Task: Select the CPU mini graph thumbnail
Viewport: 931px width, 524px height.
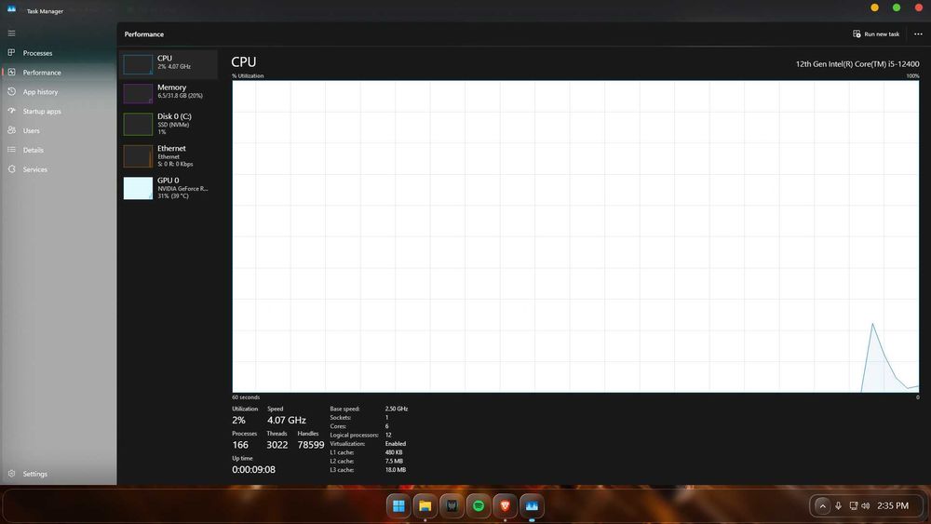Action: point(138,63)
